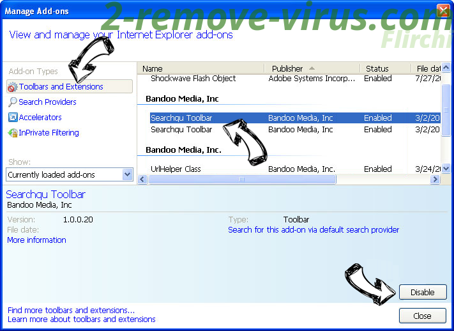Click the vertical scrollbar thumb
Viewport: 454px width, 331px height.
[x=446, y=110]
